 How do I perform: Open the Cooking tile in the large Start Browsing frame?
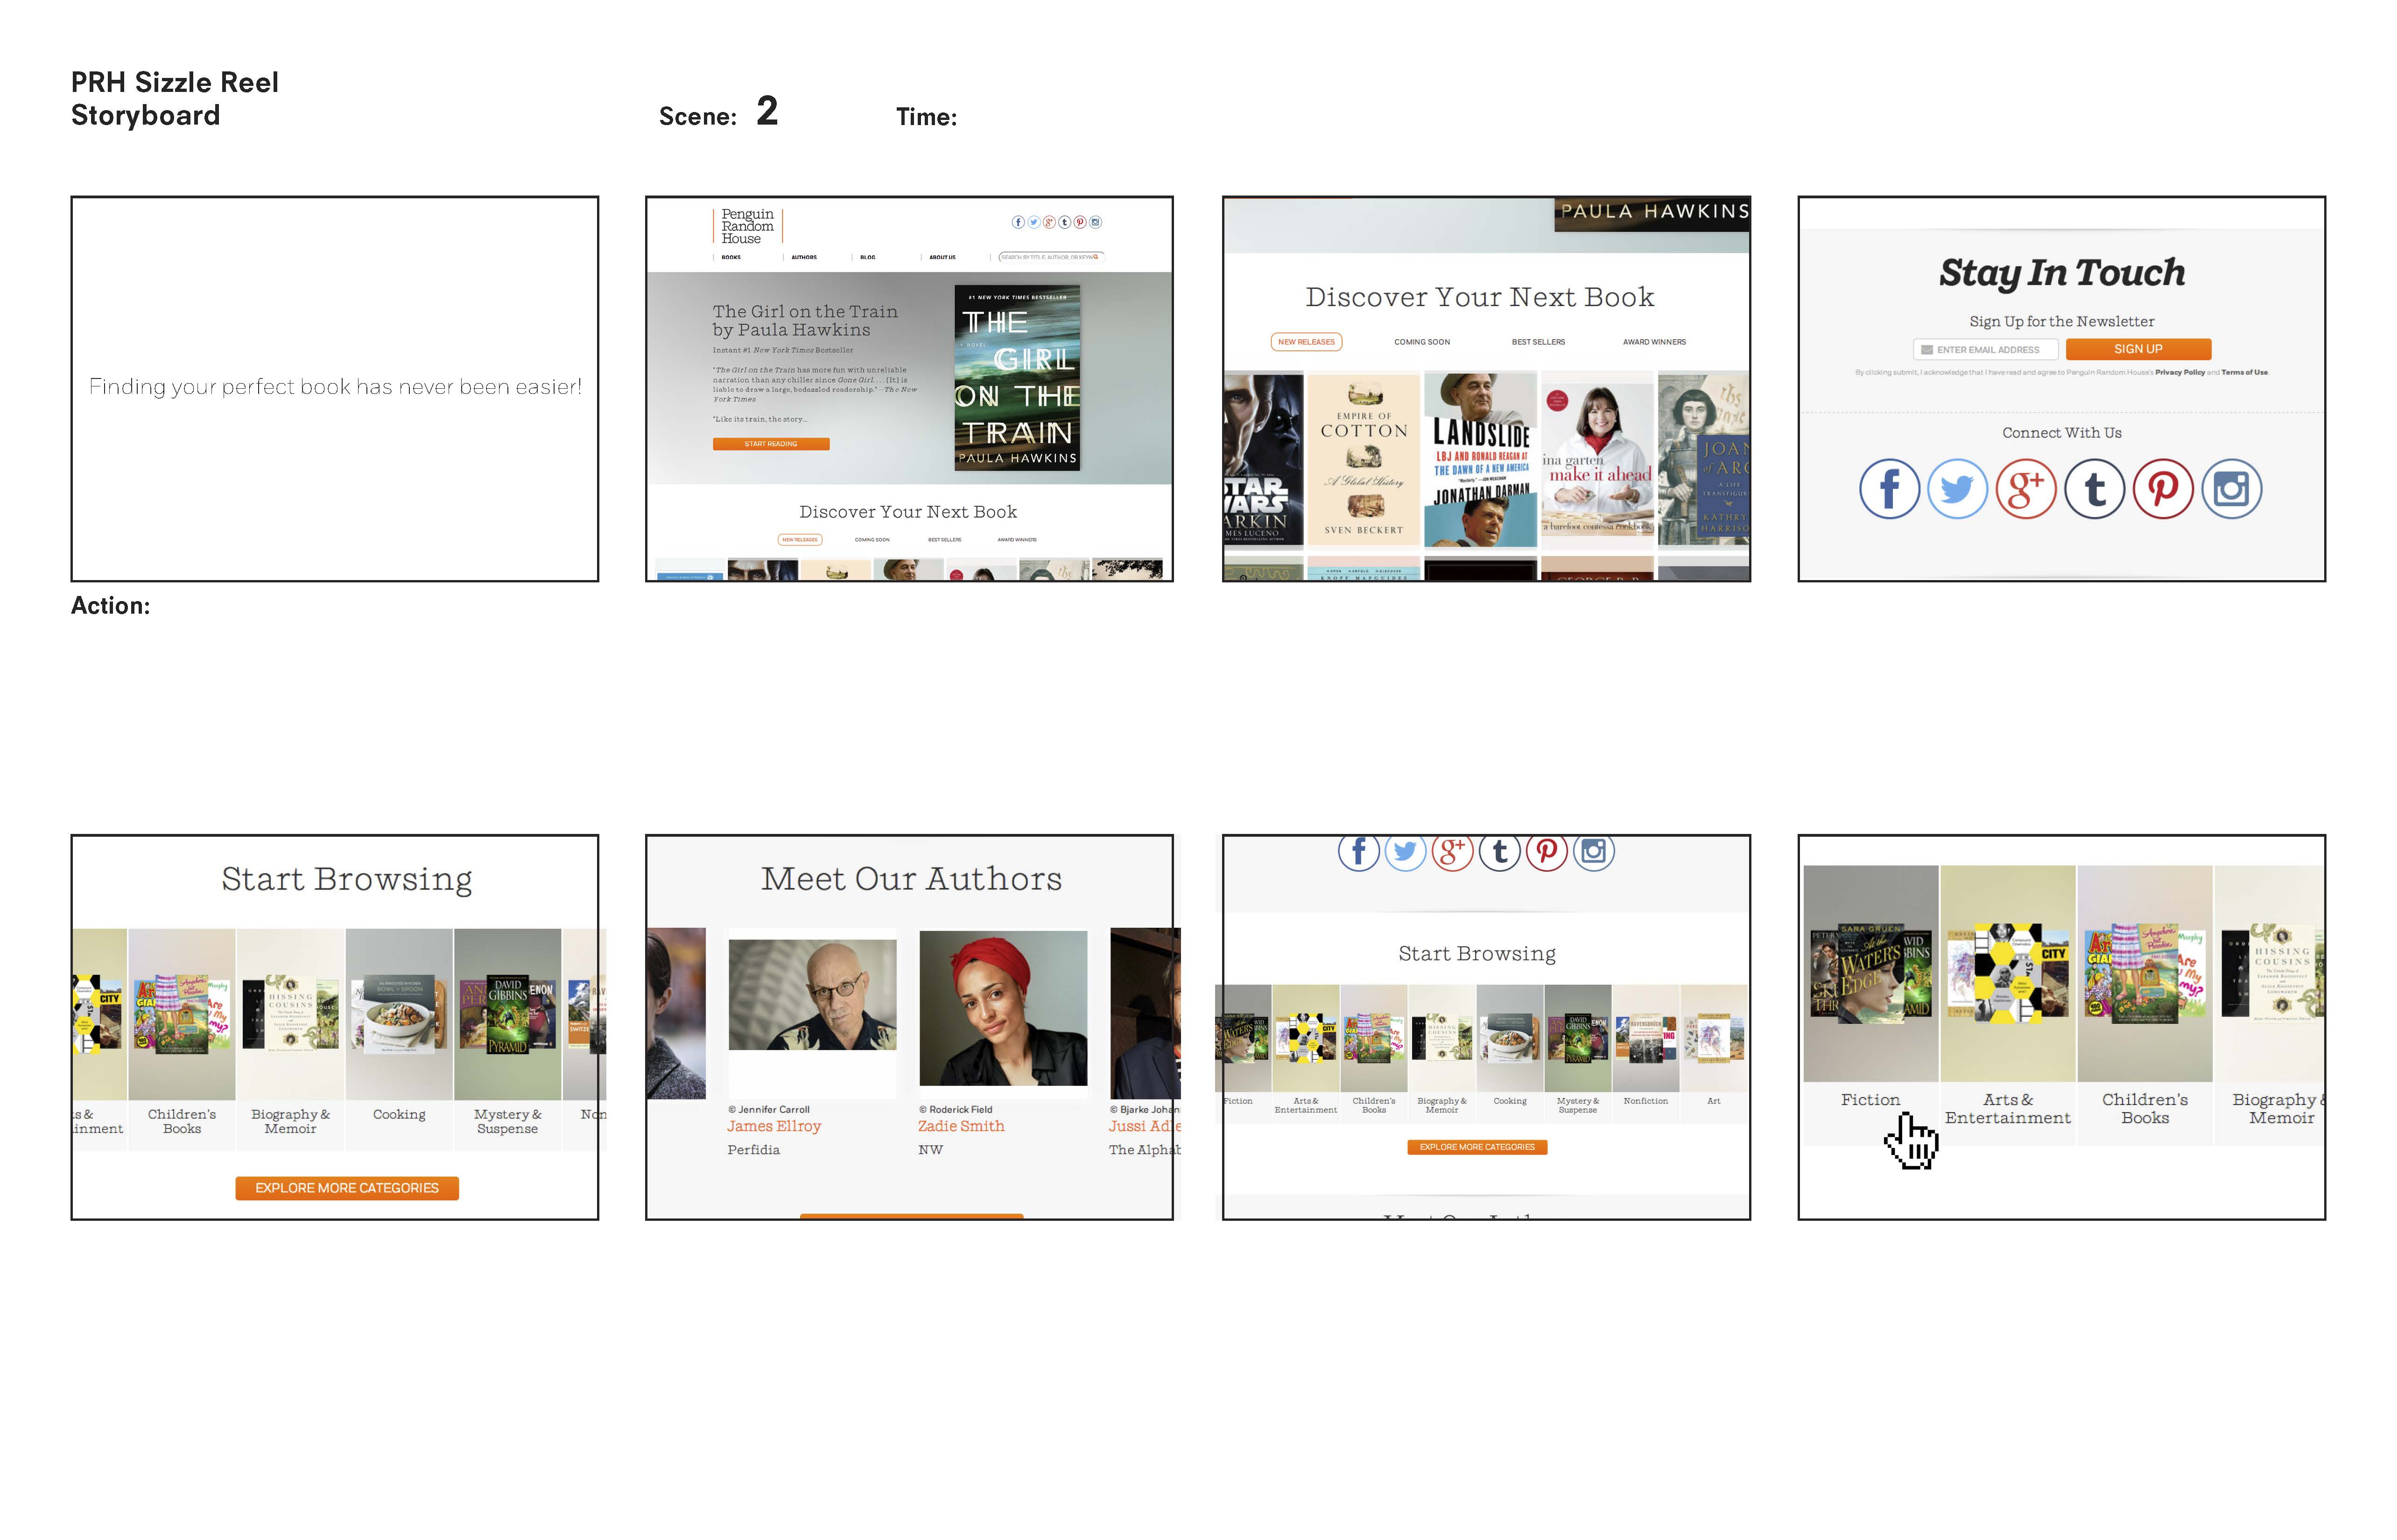click(399, 1040)
